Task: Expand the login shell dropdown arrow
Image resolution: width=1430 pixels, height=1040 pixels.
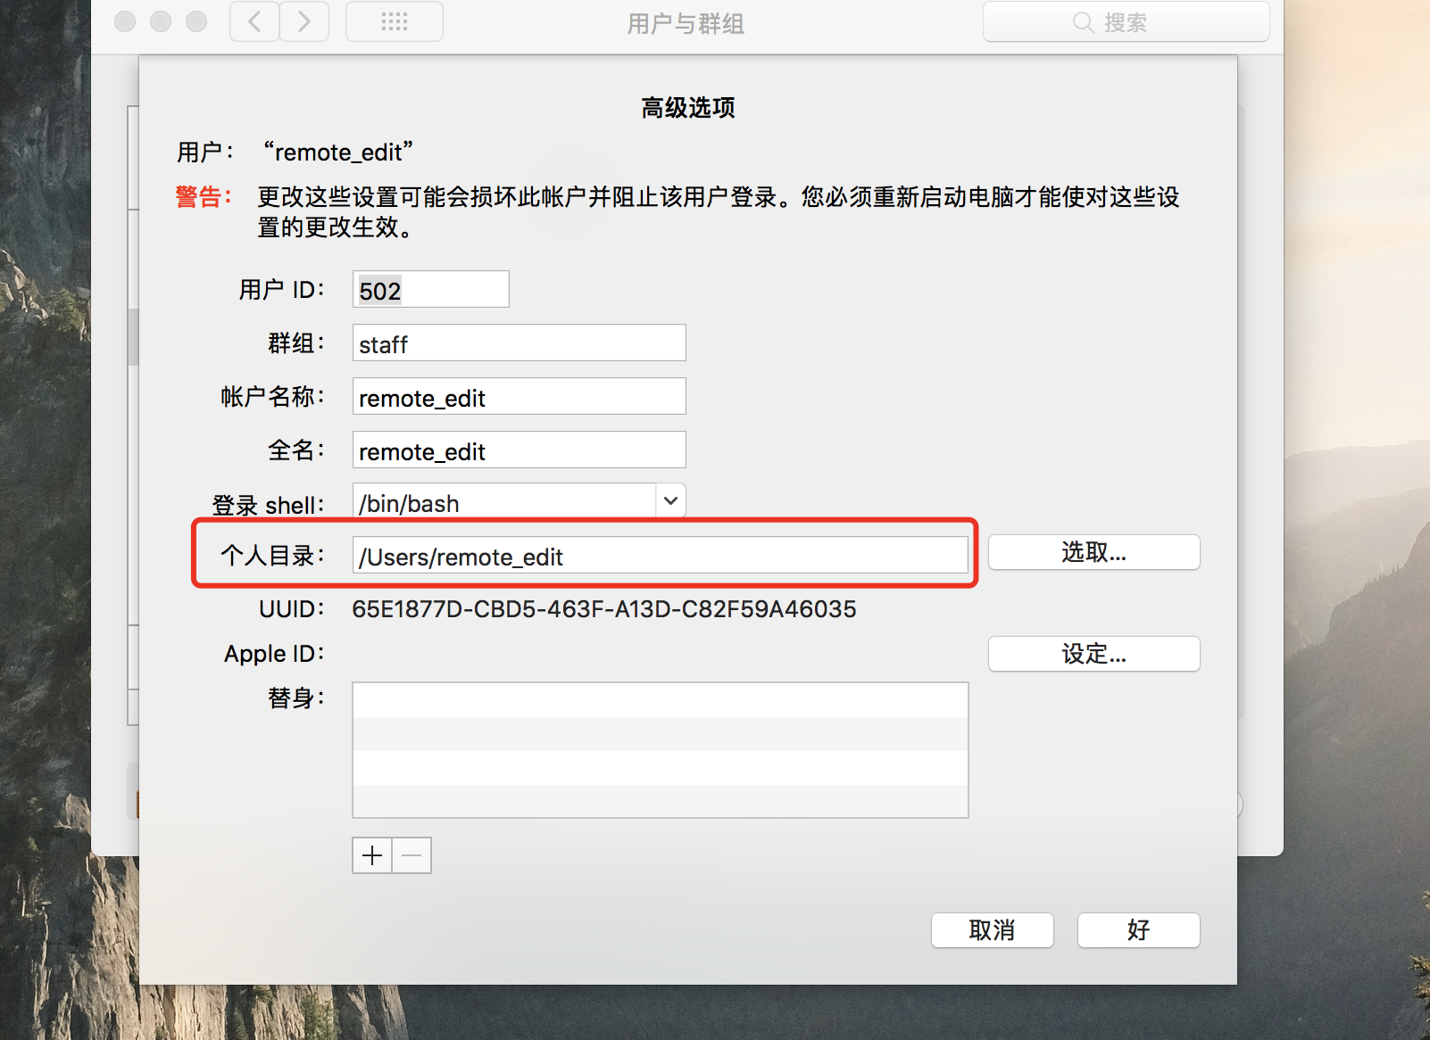Action: tap(670, 501)
